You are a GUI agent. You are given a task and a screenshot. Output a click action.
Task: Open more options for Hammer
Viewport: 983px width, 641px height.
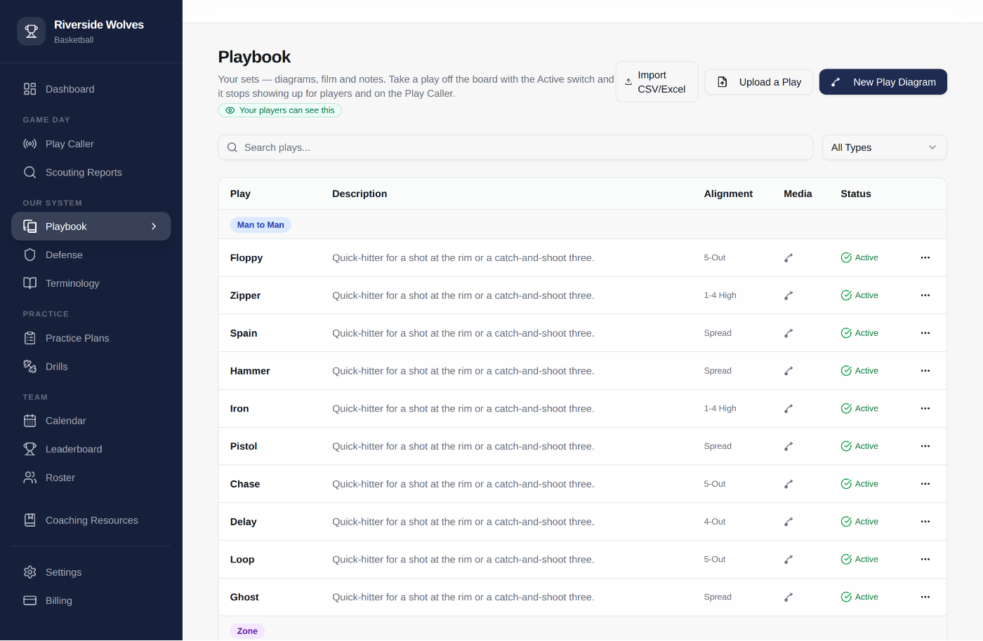point(925,371)
